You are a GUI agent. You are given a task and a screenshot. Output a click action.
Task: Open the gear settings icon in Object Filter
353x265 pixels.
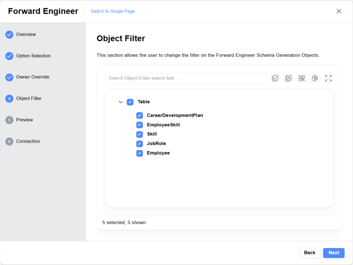click(x=315, y=78)
